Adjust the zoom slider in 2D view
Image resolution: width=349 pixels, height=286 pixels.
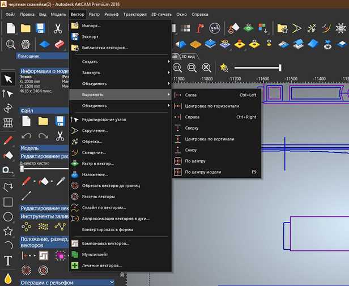pyautogui.click(x=280, y=67)
